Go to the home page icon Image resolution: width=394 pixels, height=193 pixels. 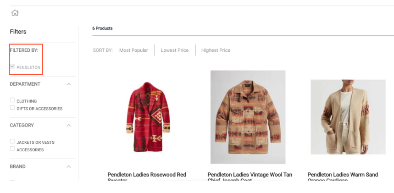[x=15, y=12]
